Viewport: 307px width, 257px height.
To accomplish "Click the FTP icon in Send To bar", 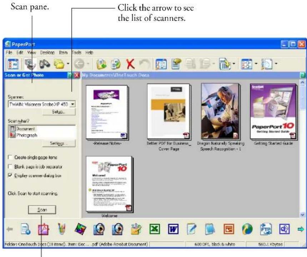I will pos(266,229).
